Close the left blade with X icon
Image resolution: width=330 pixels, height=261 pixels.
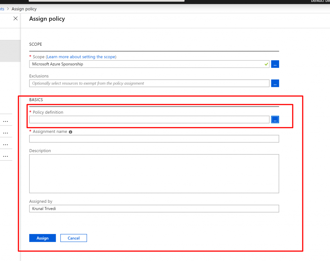[15, 19]
